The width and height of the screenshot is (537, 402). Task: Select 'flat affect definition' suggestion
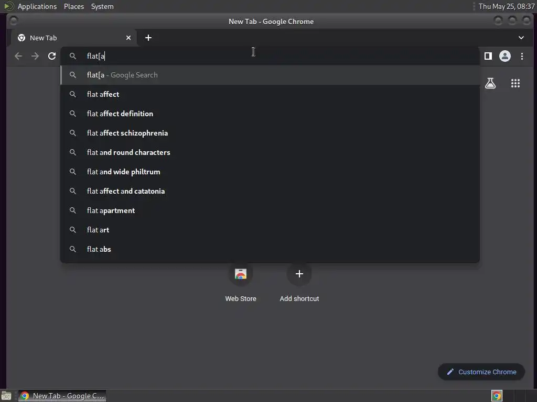(270, 114)
